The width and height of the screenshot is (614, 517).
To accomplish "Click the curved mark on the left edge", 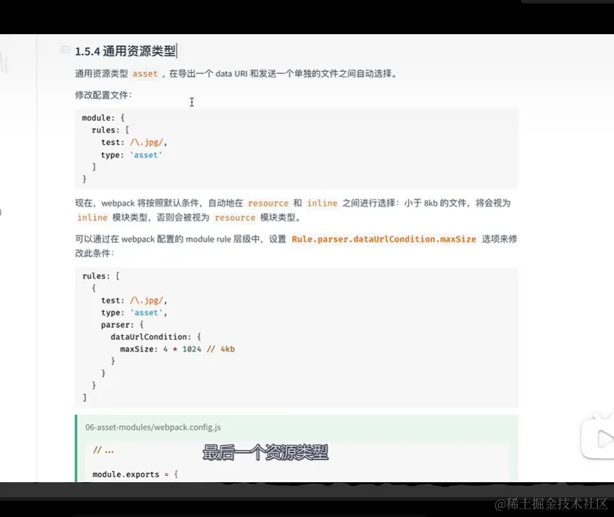I will 6,64.
